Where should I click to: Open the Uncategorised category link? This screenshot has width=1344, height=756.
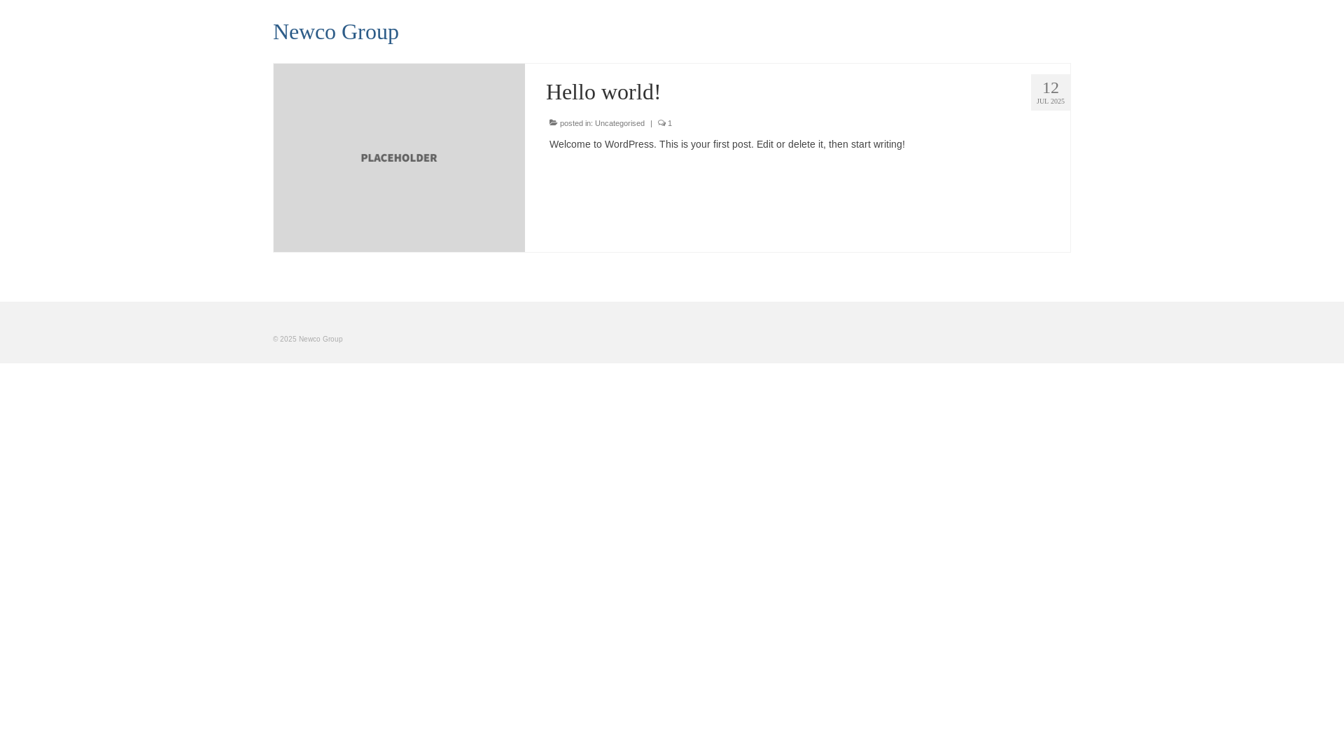[619, 123]
